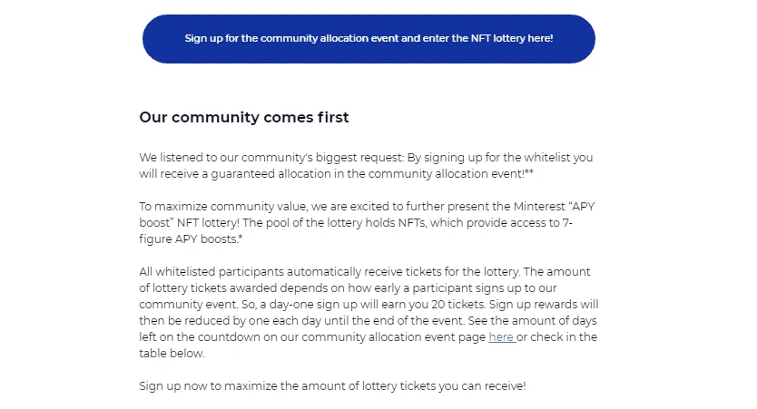
Task: Click the paragraph beginning 'To maximize community value'
Action: 367,223
